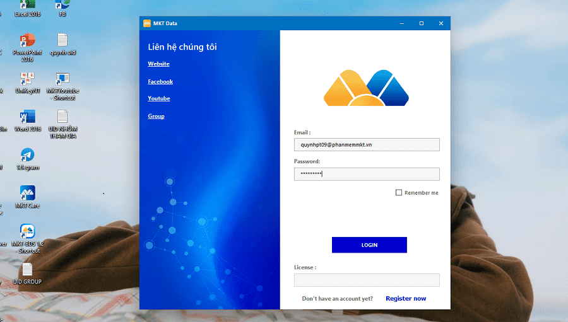The width and height of the screenshot is (568, 322).
Task: Click Register now link
Action: [x=406, y=299]
